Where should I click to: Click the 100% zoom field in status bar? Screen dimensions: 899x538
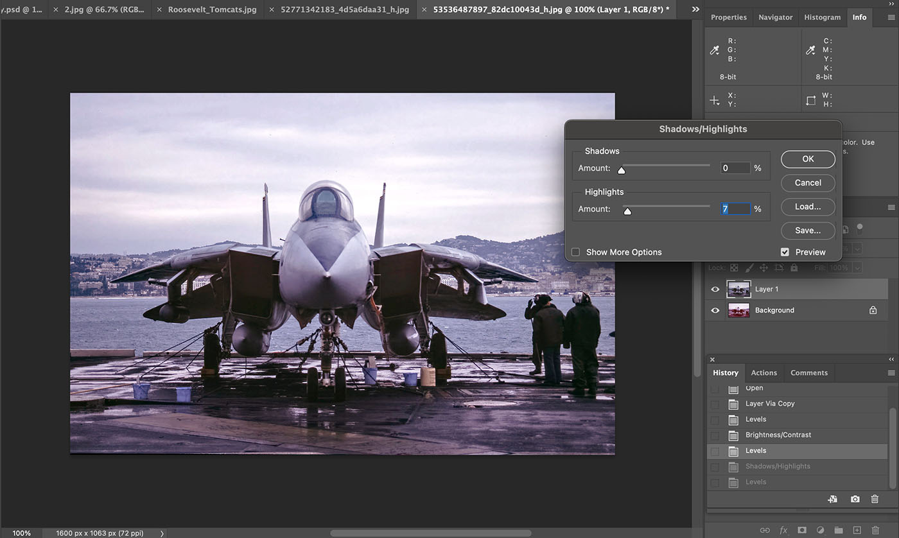[21, 534]
